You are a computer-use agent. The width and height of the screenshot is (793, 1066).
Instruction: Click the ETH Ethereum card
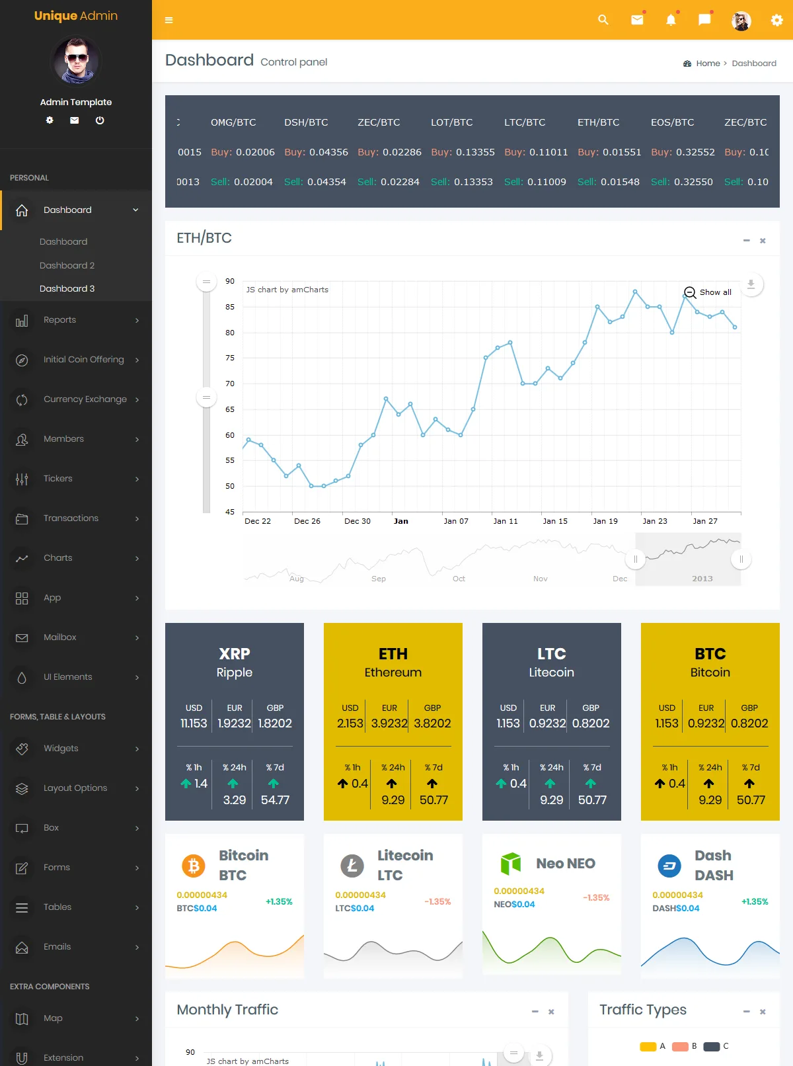(x=393, y=721)
